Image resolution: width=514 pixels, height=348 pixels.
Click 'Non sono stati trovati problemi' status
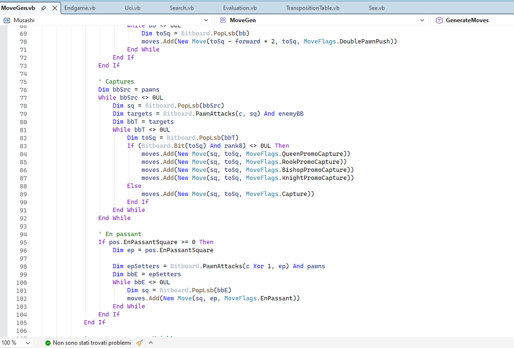[x=92, y=343]
